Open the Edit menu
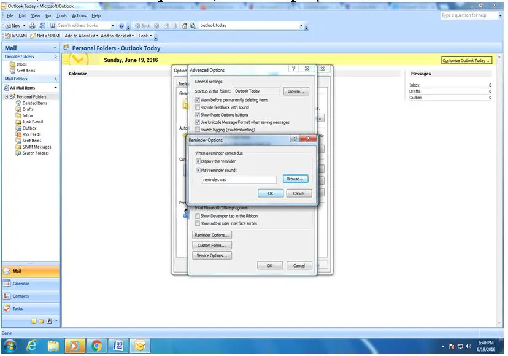 (x=22, y=15)
